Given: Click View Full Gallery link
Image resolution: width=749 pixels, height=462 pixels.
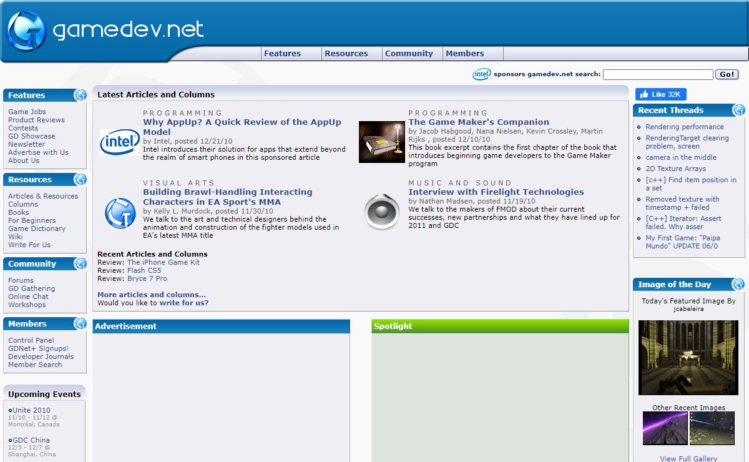Looking at the screenshot, I should [688, 458].
